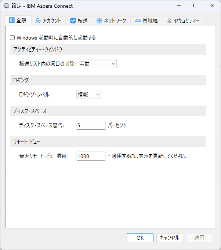Click the 最大リモート・ビュー項目 input field
This screenshot has width=221, height=250.
[91, 156]
